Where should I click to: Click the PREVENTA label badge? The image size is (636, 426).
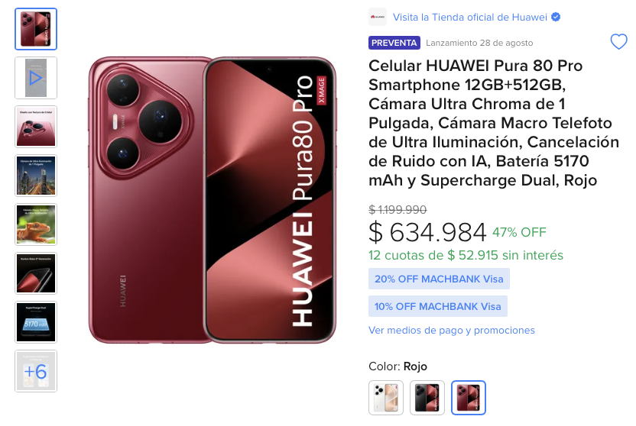click(x=394, y=43)
